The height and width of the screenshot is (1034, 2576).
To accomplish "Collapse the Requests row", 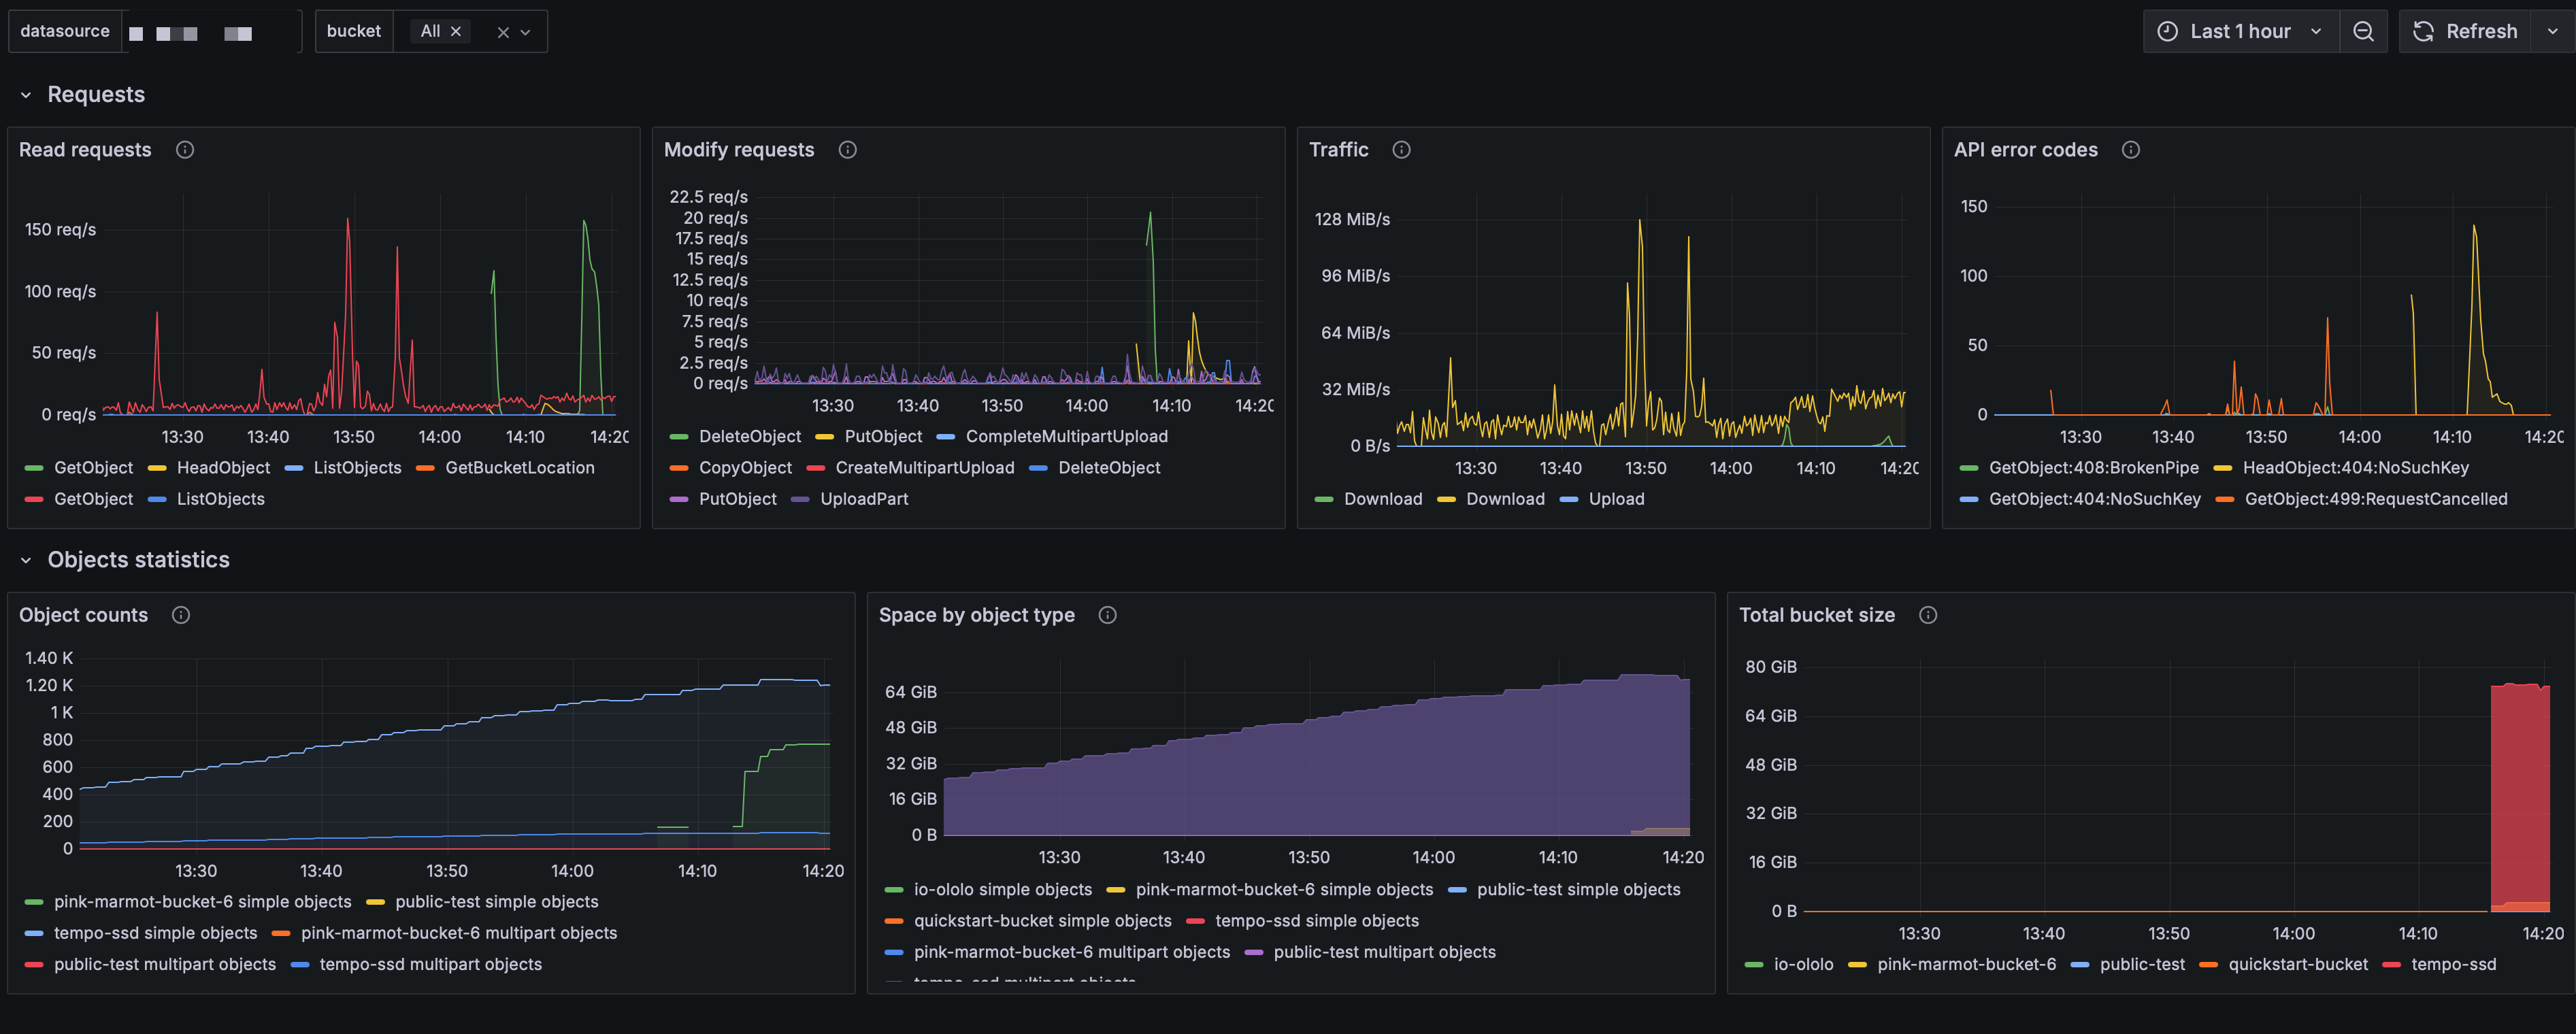I will click(26, 95).
